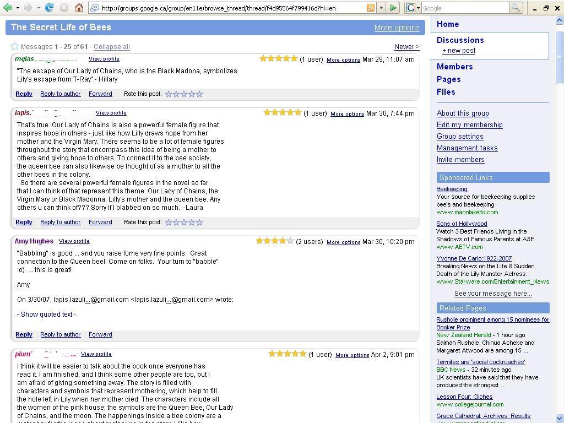Click the browser Back arrow button

click(8, 8)
